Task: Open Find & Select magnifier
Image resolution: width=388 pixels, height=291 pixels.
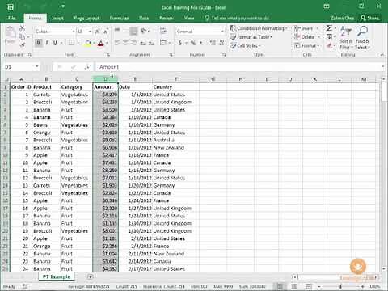Action: [362, 38]
